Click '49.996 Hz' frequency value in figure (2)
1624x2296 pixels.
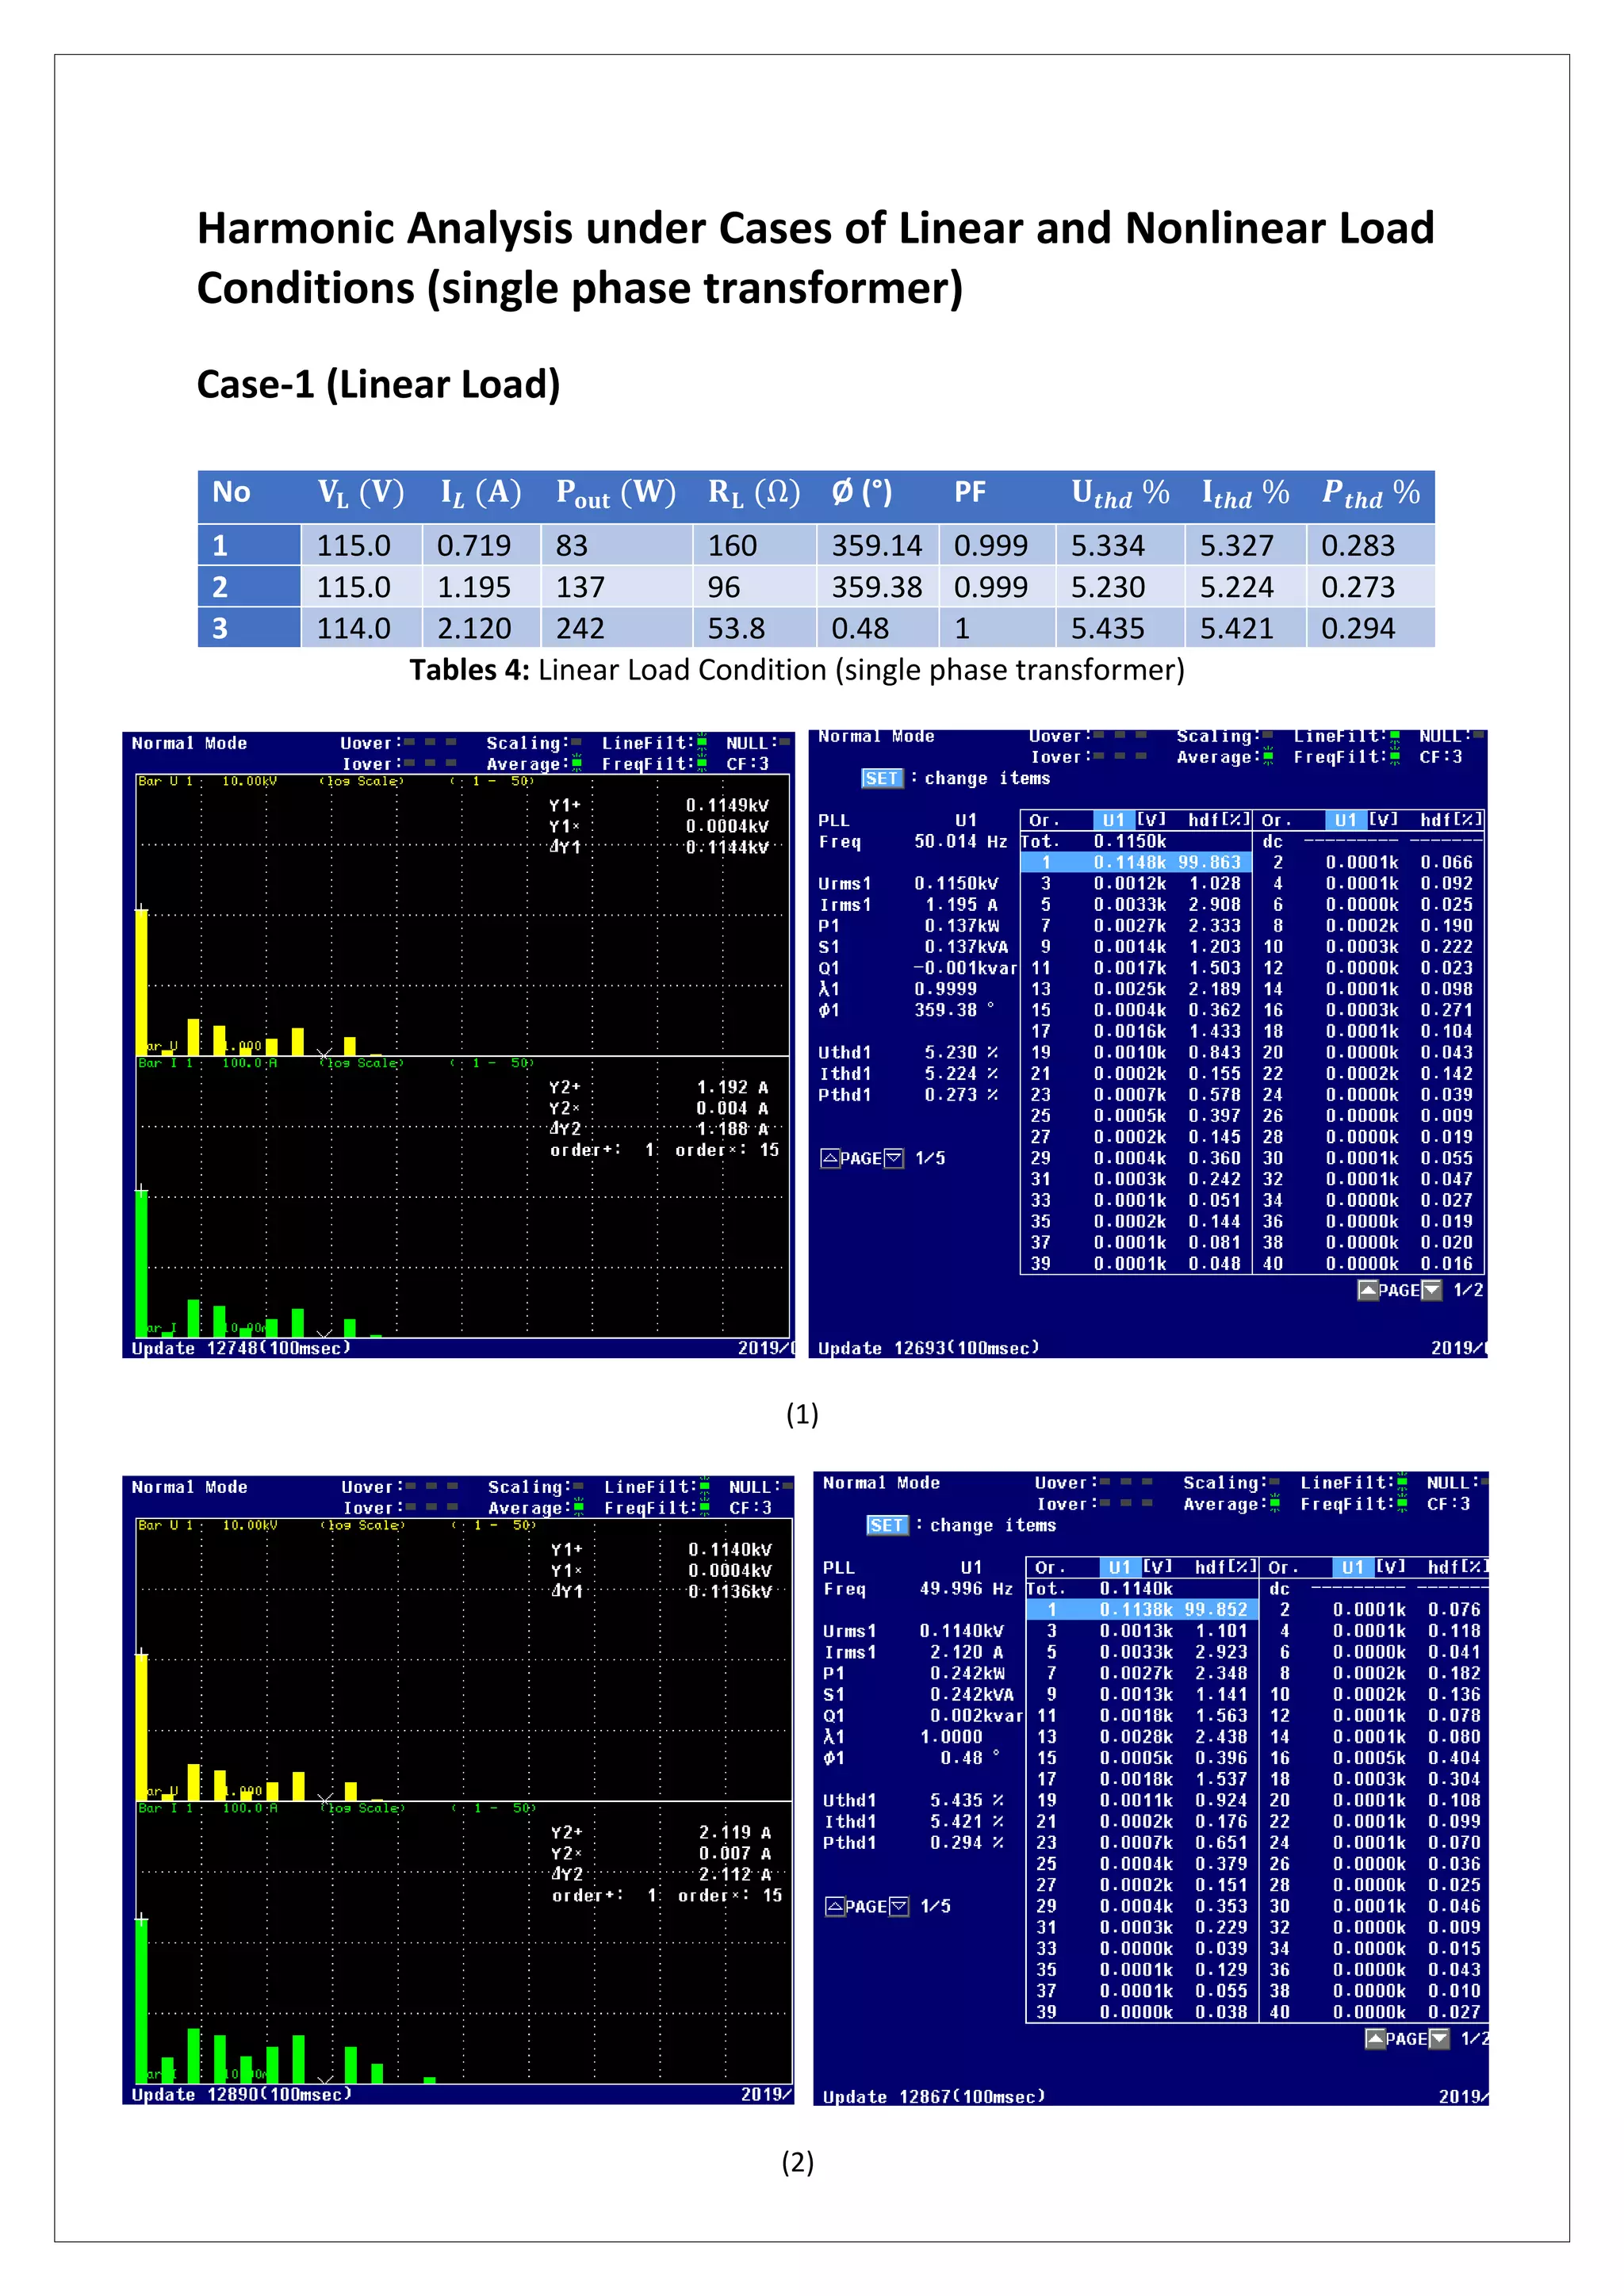967,1588
